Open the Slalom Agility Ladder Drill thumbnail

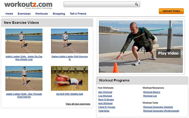[x=69, y=41]
